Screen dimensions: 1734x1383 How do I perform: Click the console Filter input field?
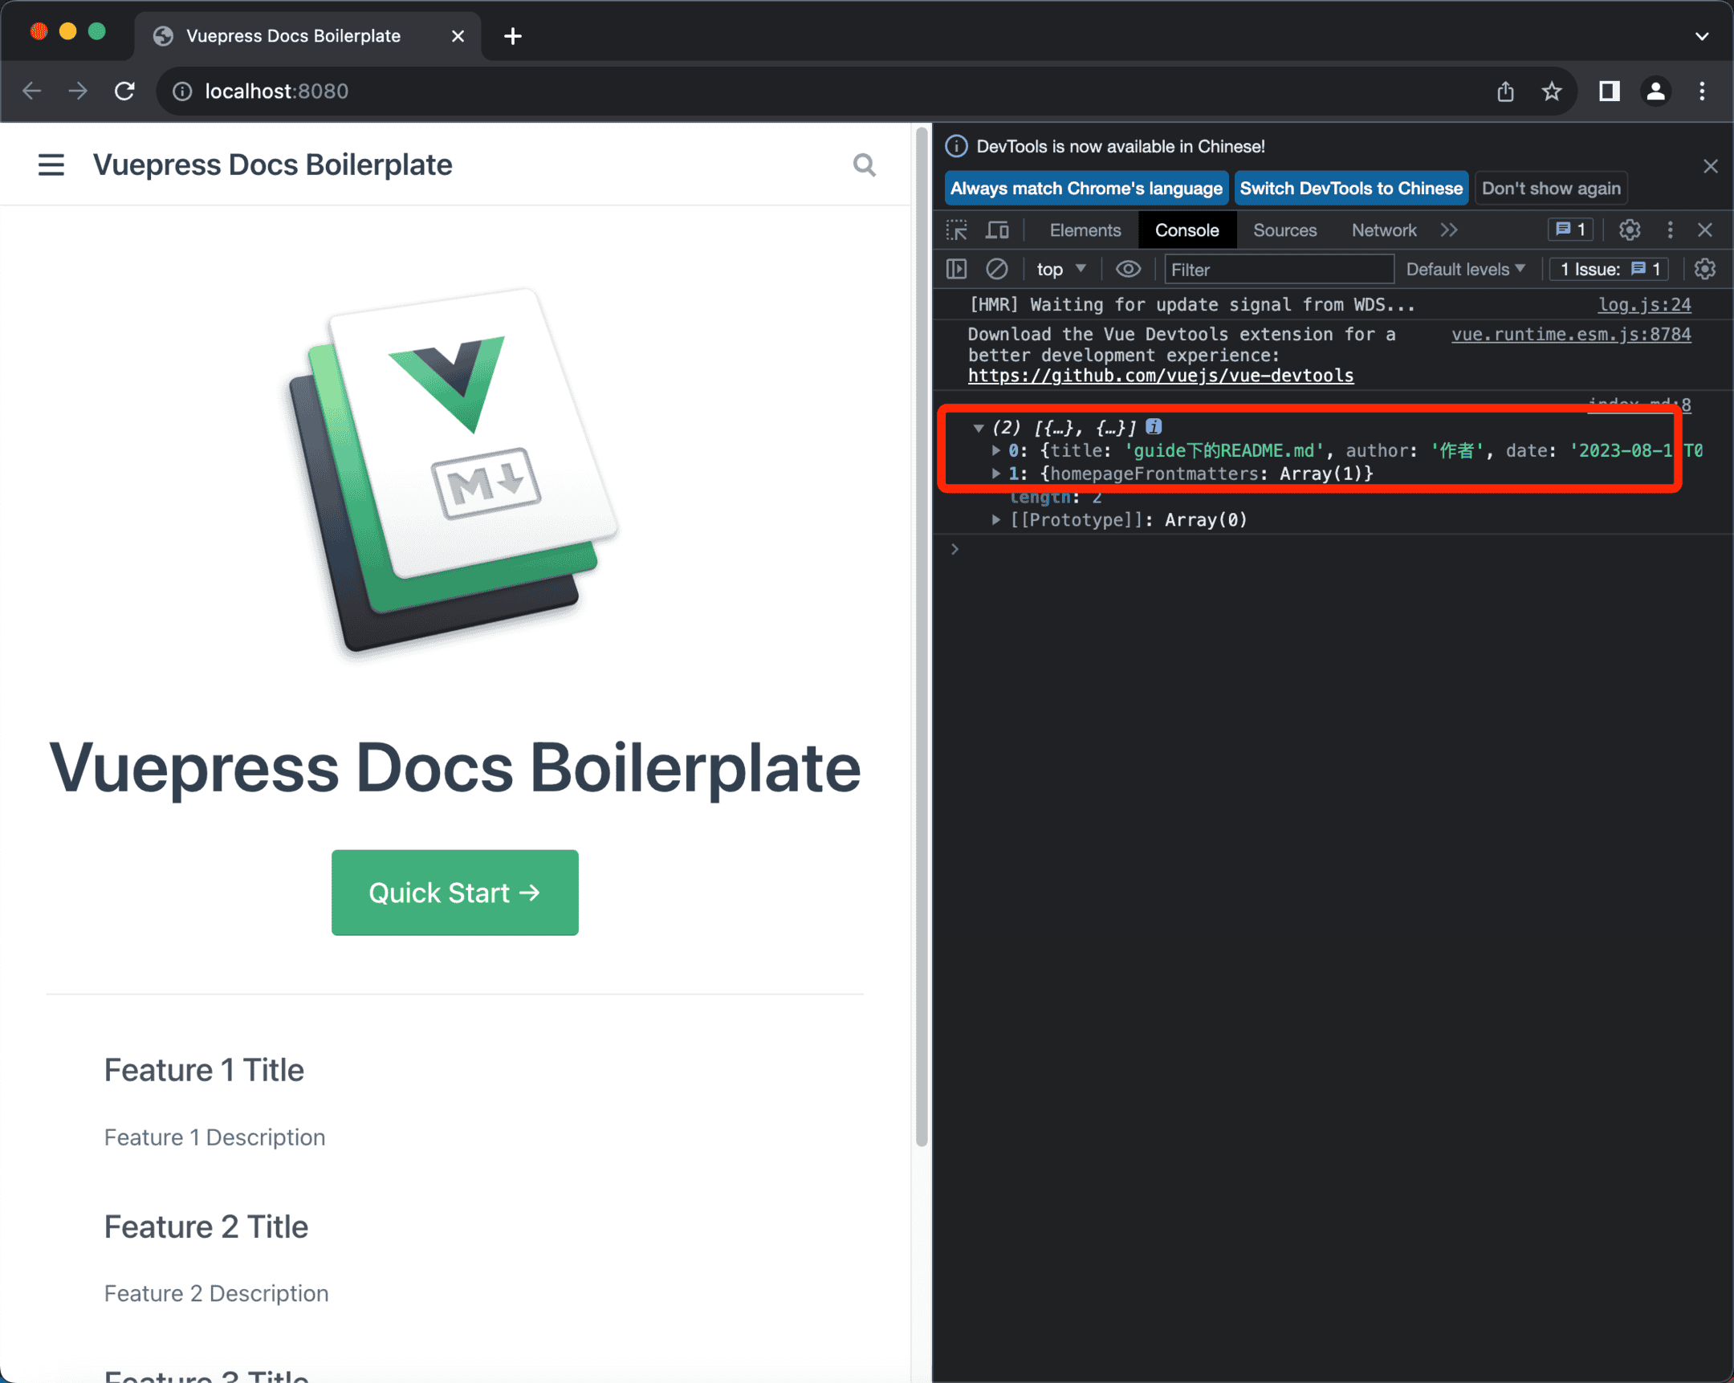1278,270
